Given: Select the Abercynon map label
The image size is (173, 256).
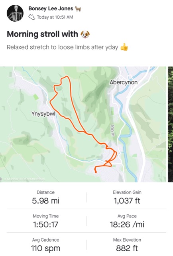Looking at the screenshot, I should click(124, 82).
